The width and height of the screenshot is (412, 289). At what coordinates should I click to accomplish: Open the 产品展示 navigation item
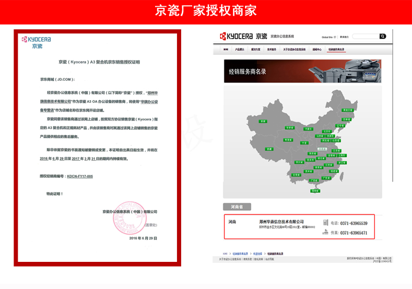coord(239,50)
